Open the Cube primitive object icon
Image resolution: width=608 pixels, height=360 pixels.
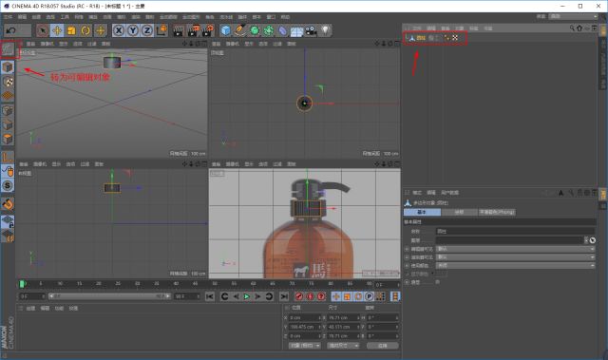(225, 30)
